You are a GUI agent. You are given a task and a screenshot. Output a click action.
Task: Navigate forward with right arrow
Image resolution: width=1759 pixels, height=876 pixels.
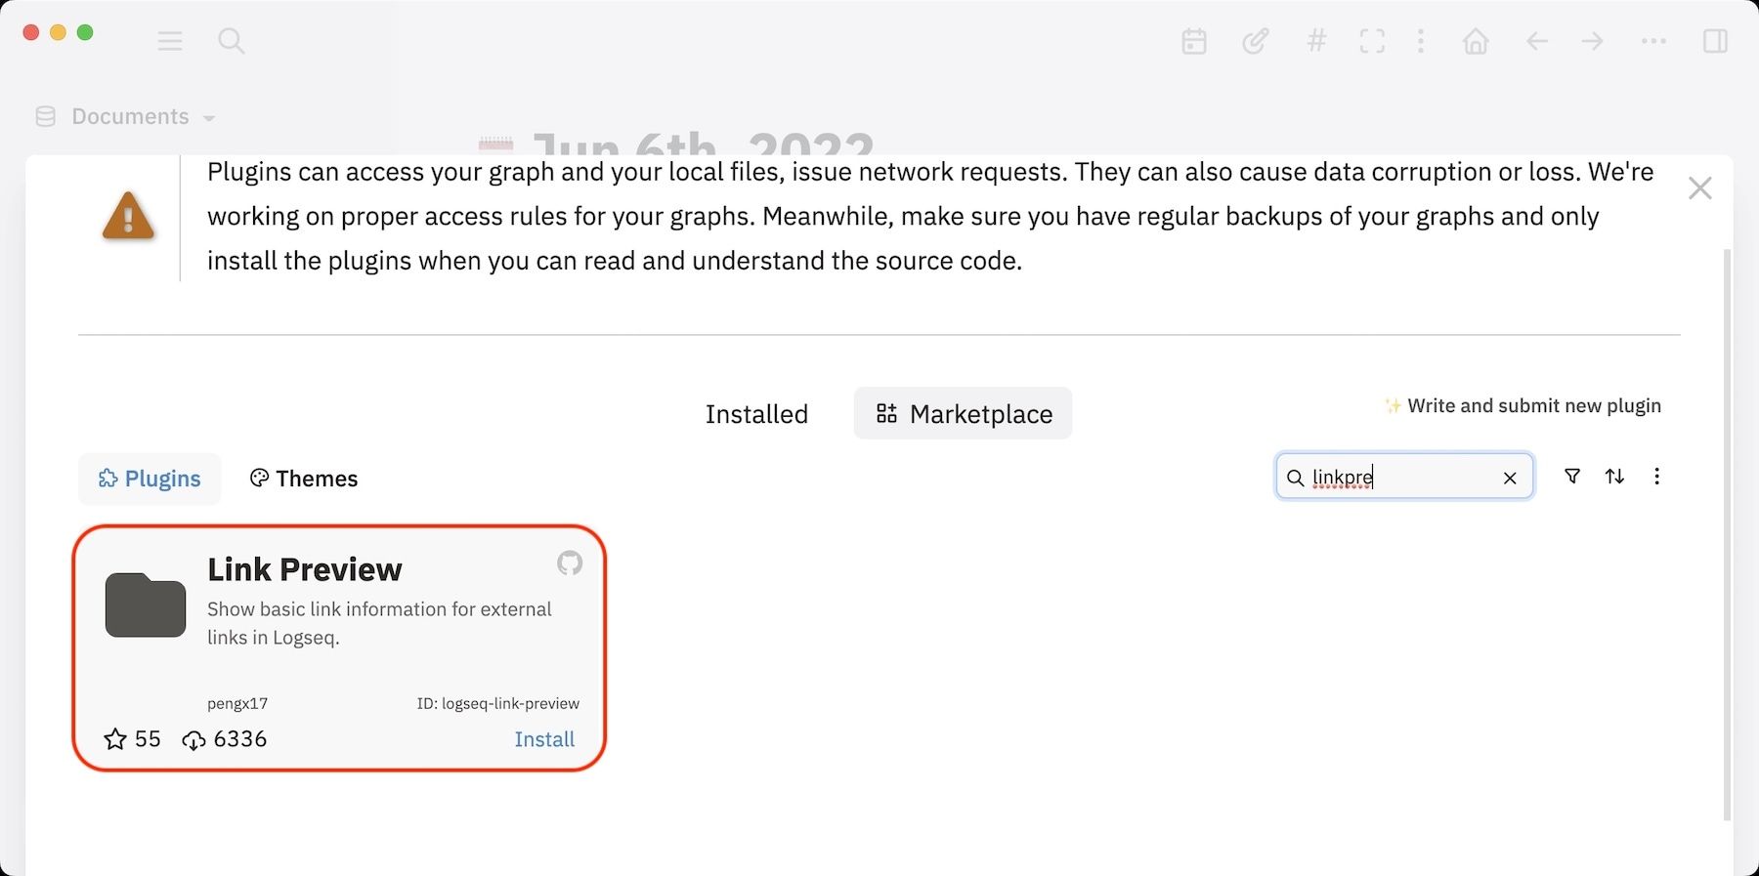(1593, 41)
